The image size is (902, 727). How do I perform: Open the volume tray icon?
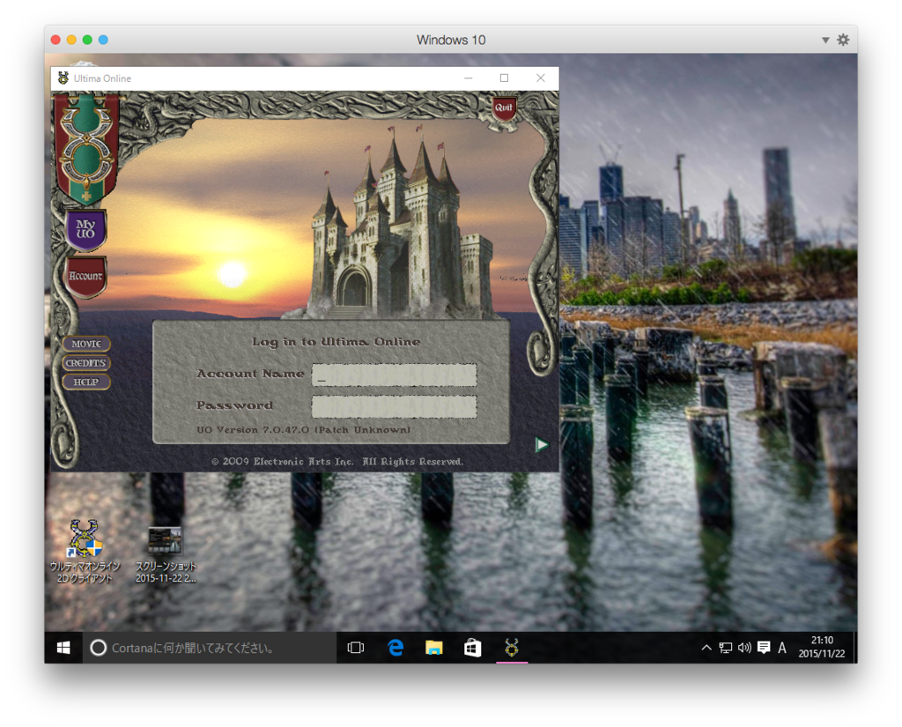(x=744, y=649)
